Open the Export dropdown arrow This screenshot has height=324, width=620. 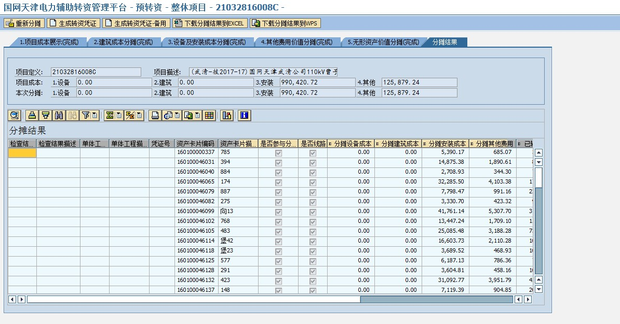click(x=198, y=115)
